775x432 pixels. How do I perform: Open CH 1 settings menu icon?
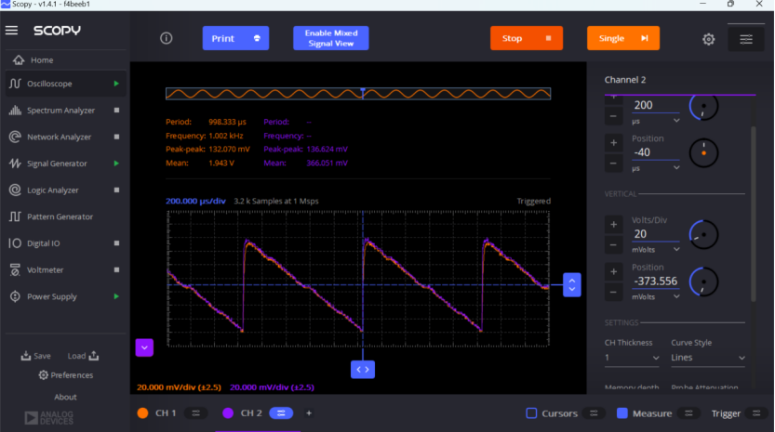coord(195,413)
